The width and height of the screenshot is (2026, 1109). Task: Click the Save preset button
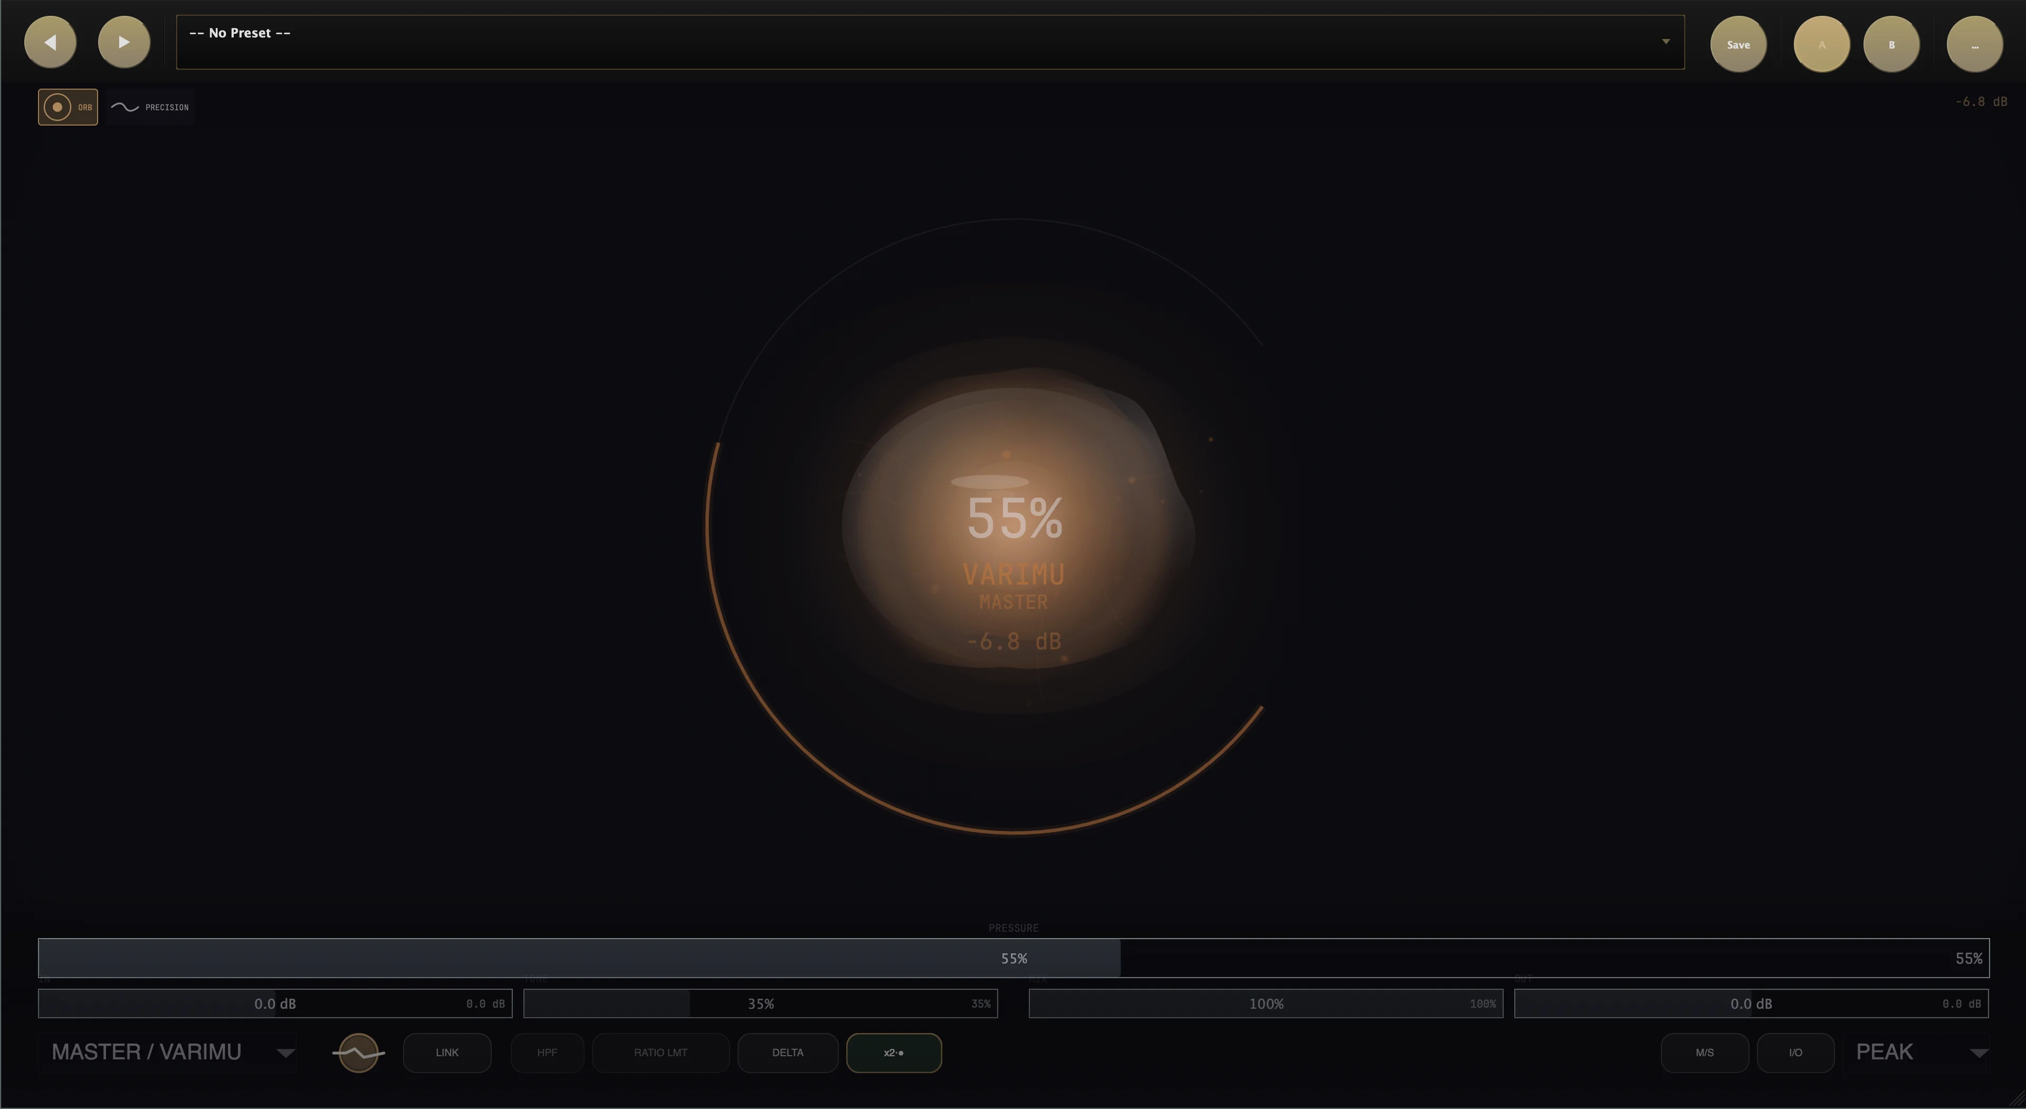click(x=1737, y=44)
